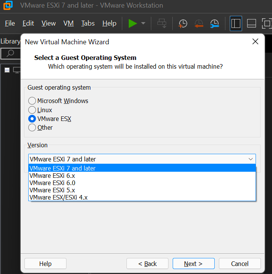The height and width of the screenshot is (274, 272).
Task: Select the Microsoft Windows radio button
Action: (32, 101)
